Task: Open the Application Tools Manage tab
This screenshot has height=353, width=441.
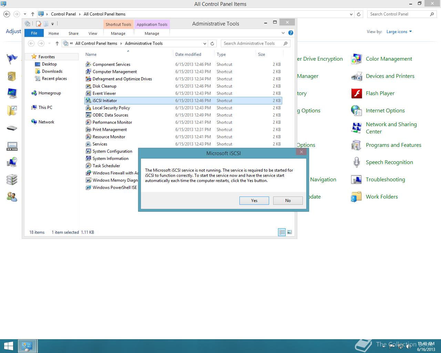Action: coord(152,33)
